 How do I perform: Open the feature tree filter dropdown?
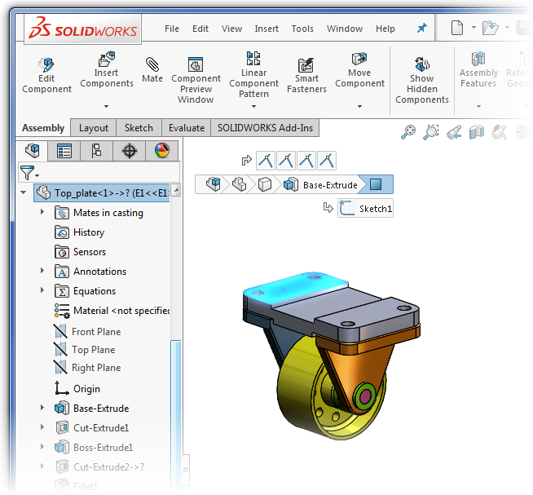click(x=29, y=173)
